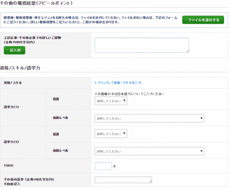Click arrow icon of 語学力(1) 会話レベル select
Viewport: 230px width, 189px height.
tap(201, 118)
